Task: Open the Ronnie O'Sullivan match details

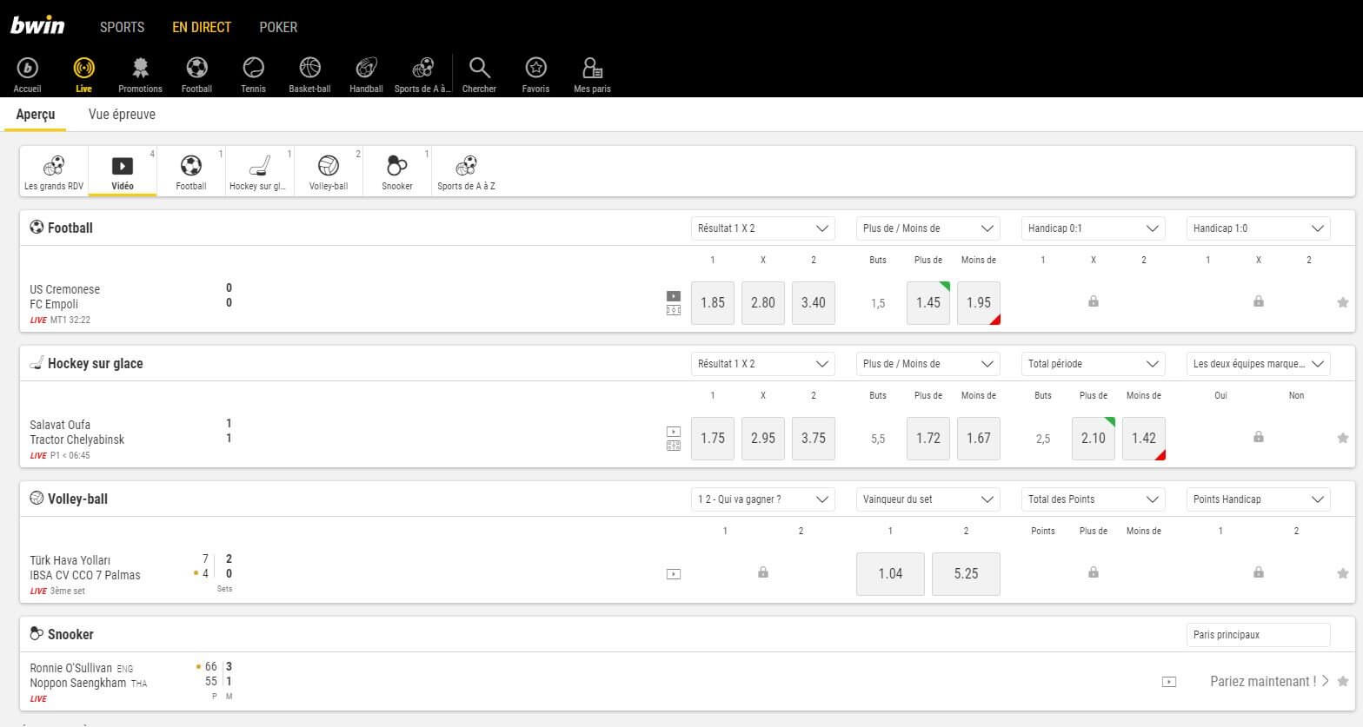Action: pos(71,668)
